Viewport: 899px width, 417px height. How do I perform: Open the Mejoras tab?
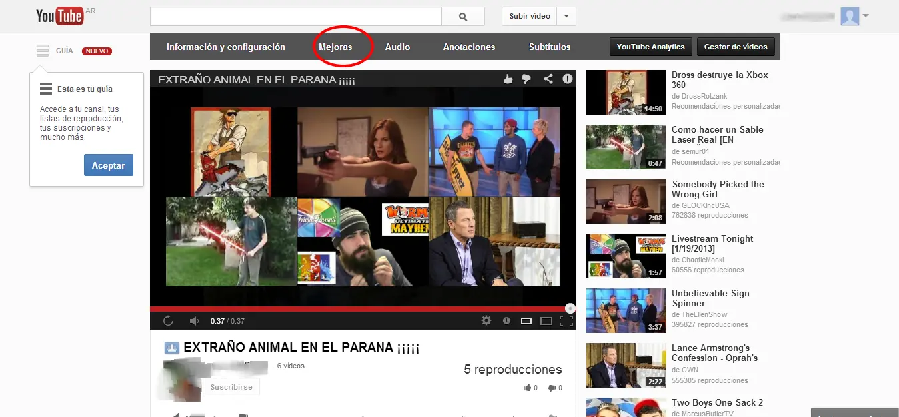point(335,47)
